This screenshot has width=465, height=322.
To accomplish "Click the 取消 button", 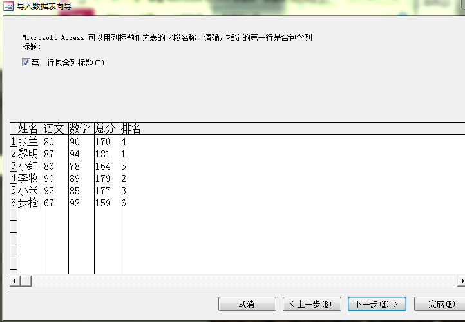I will [x=247, y=304].
